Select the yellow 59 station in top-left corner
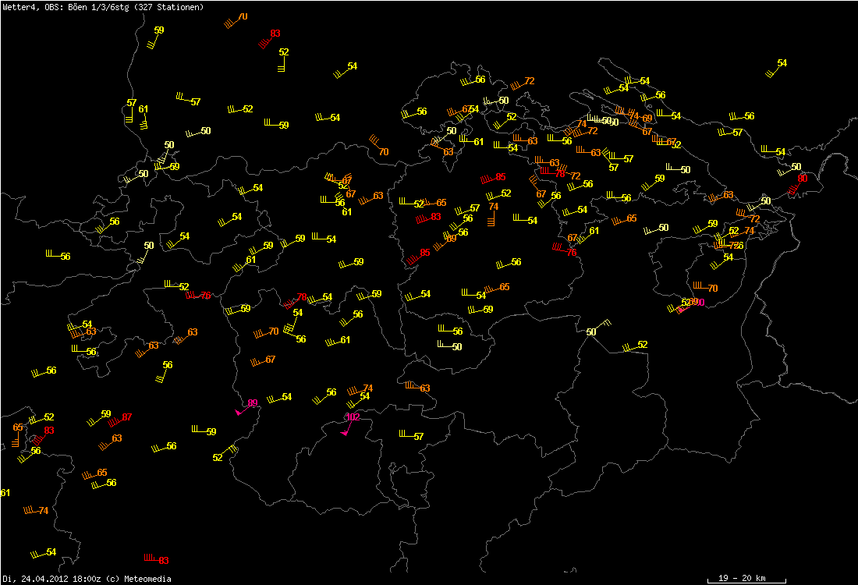The image size is (858, 585). tap(159, 30)
